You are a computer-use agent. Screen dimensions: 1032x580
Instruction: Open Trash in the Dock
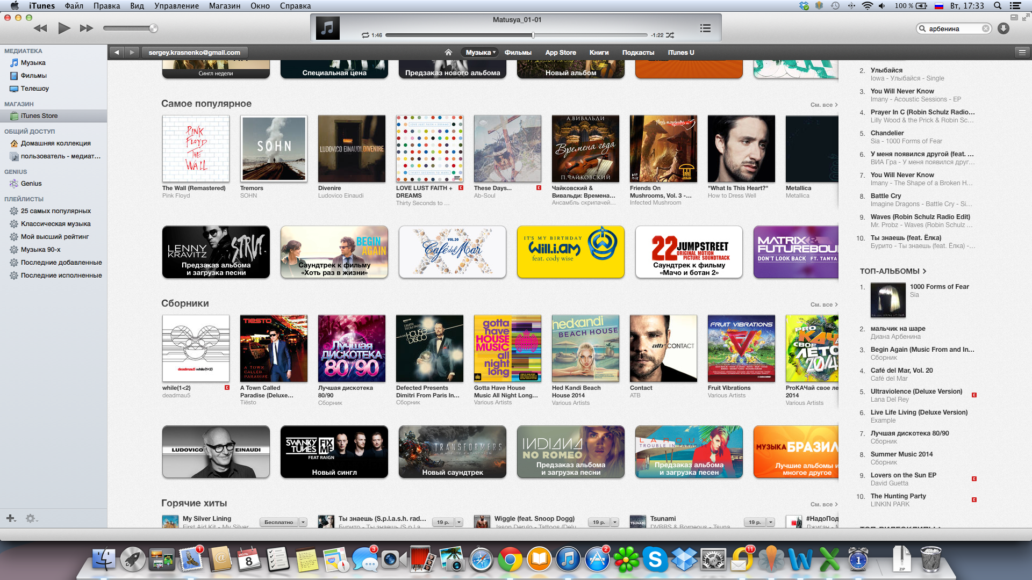tap(930, 559)
